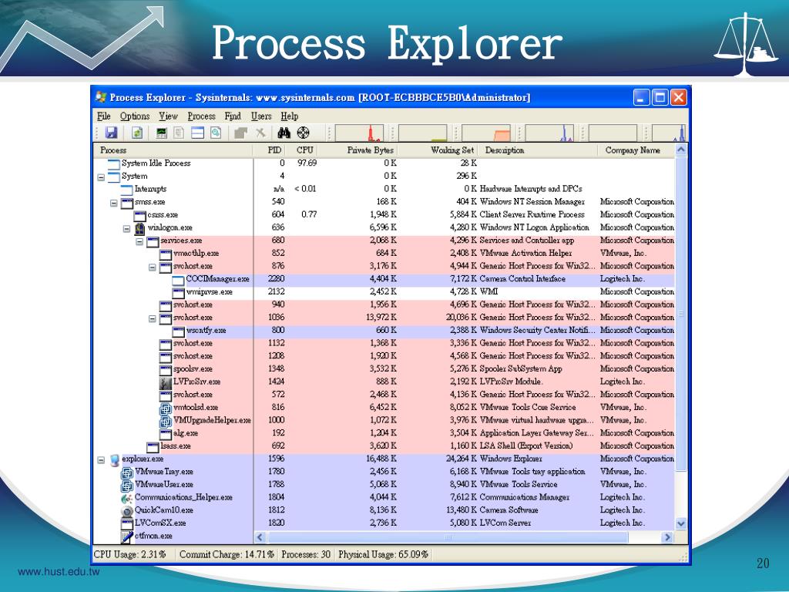
Task: Click the horizontal scrollbar left arrow
Action: point(260,537)
